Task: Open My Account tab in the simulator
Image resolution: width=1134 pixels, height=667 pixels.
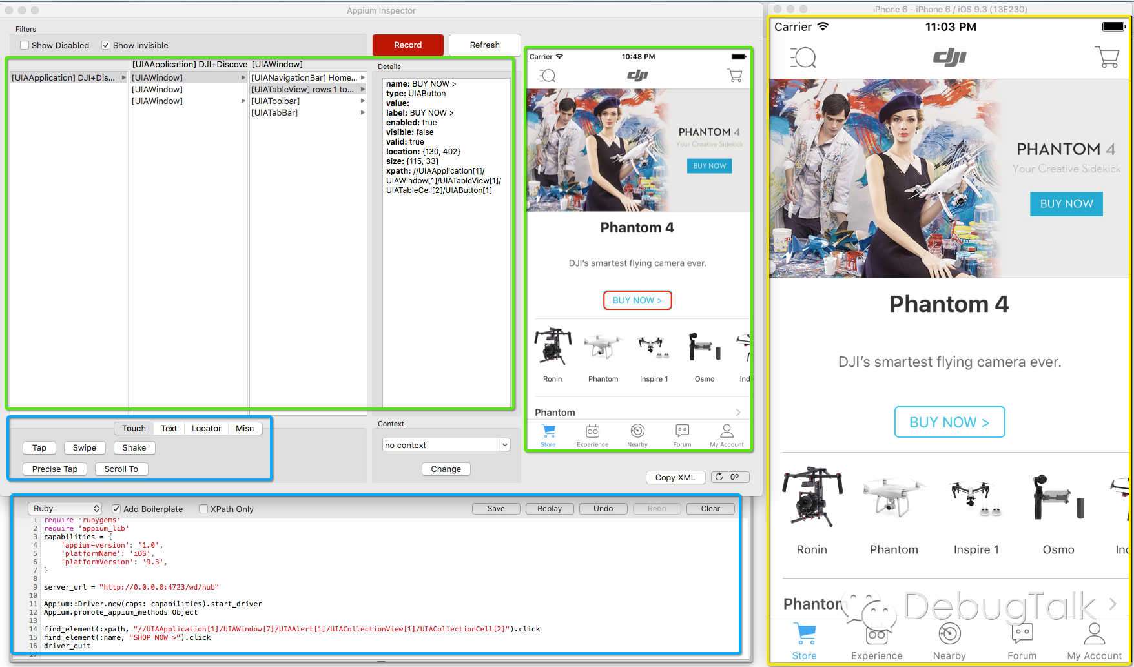Action: (1095, 634)
